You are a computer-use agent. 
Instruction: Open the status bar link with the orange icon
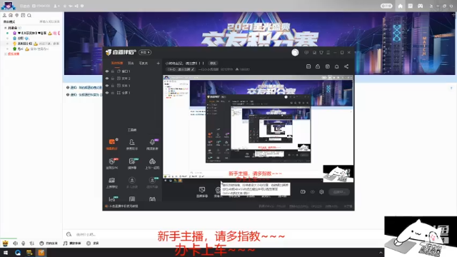pyautogui.click(x=122, y=206)
